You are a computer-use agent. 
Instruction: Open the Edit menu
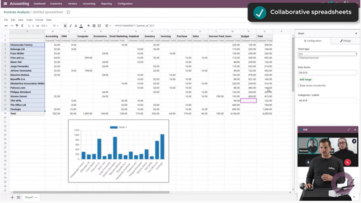click(x=13, y=20)
